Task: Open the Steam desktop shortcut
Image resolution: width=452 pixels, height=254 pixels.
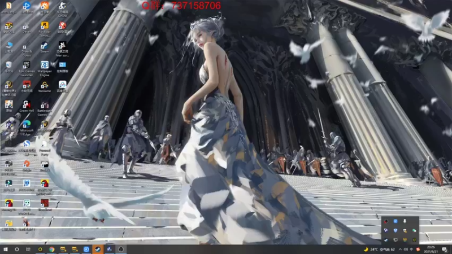Action: [45, 47]
